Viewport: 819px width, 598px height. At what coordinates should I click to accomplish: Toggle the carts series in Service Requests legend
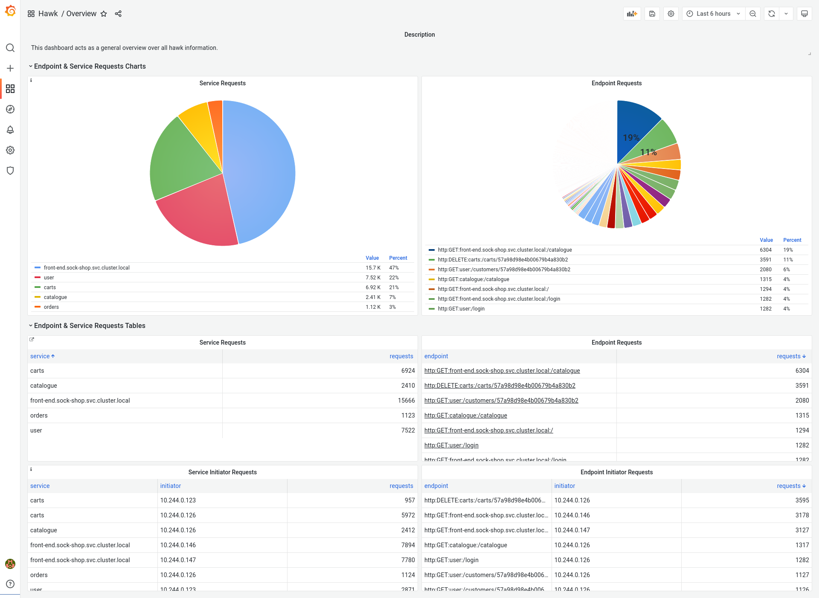[50, 287]
